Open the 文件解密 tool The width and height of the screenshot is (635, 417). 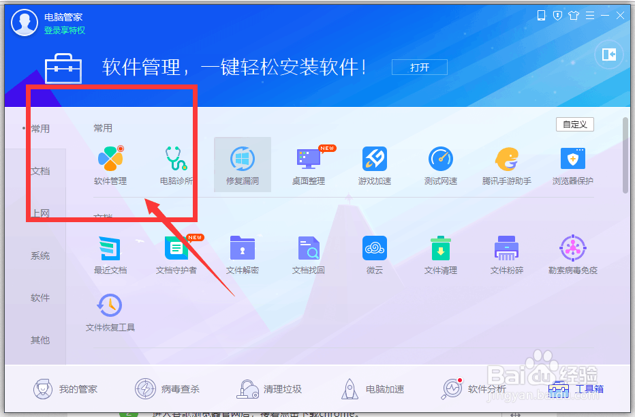coord(242,255)
